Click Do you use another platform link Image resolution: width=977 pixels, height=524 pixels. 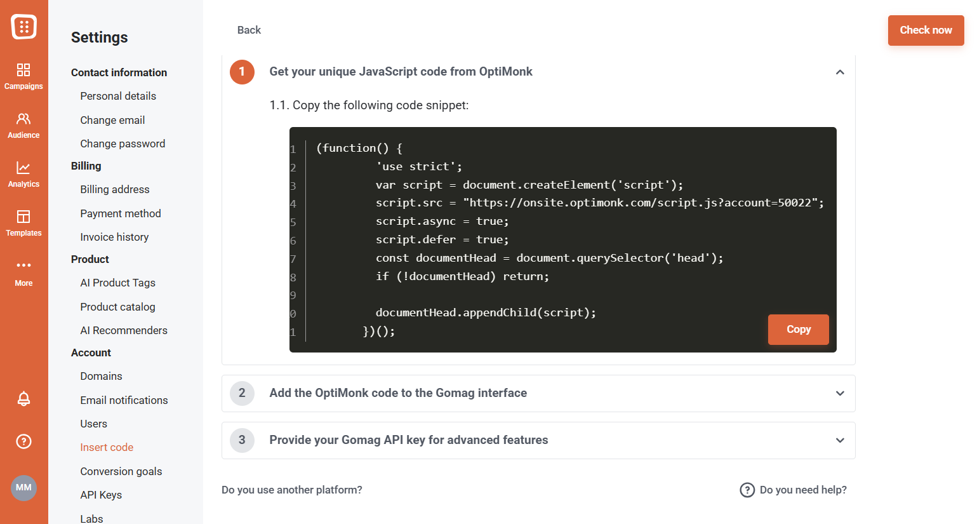(292, 490)
